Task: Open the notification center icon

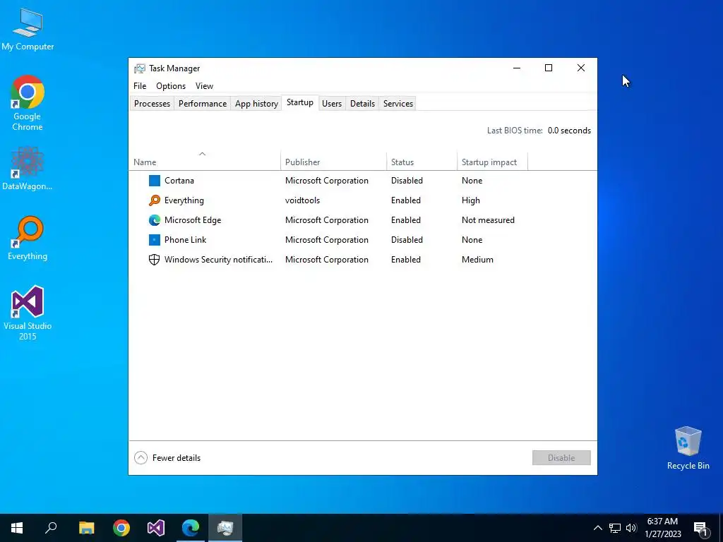Action: click(x=701, y=528)
